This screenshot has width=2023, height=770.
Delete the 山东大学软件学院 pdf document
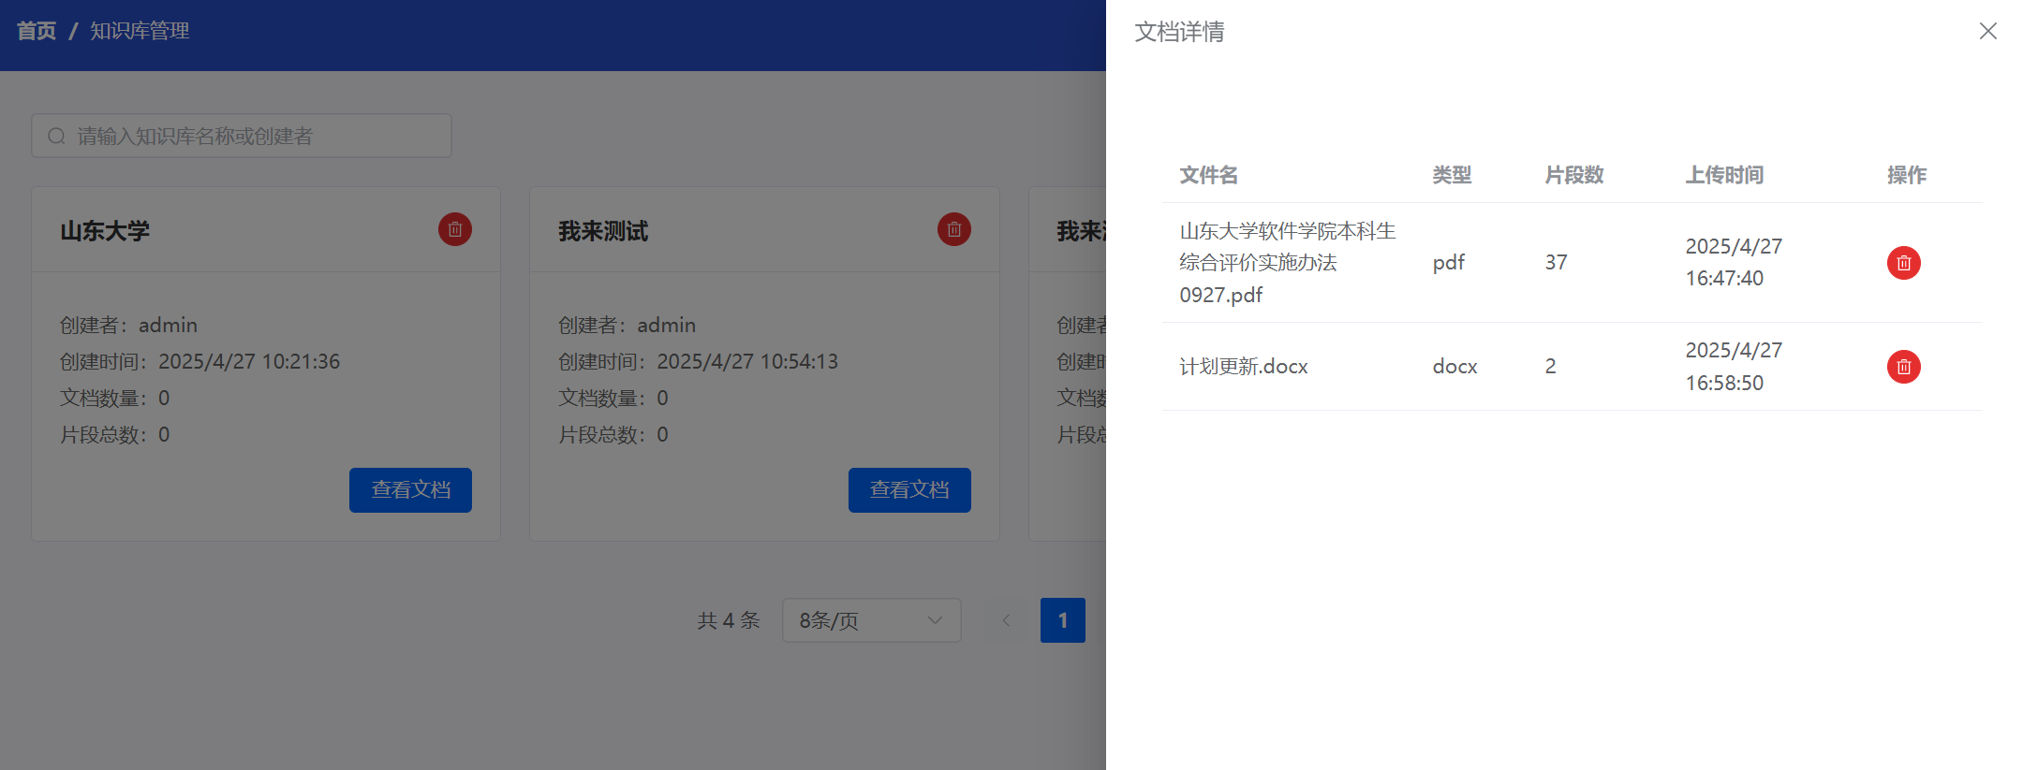(x=1903, y=263)
